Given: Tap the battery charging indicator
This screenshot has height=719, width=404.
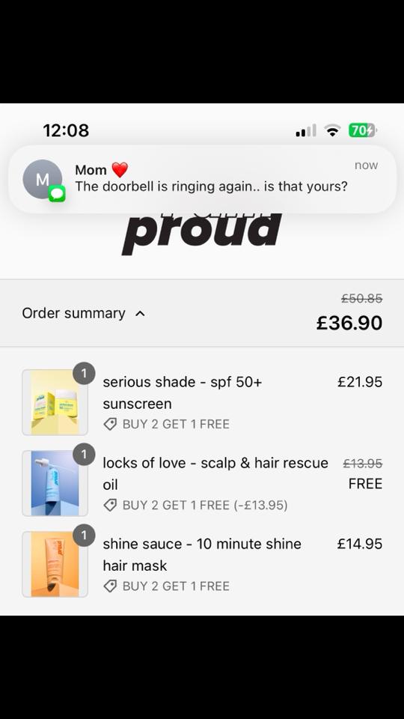Looking at the screenshot, I should pos(362,130).
